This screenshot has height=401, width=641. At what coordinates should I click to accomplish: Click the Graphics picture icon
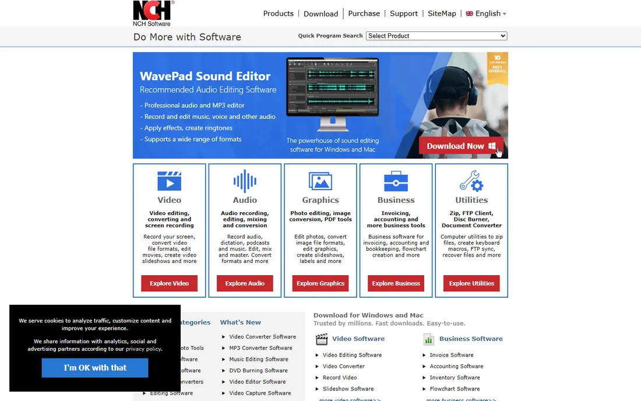click(x=320, y=181)
